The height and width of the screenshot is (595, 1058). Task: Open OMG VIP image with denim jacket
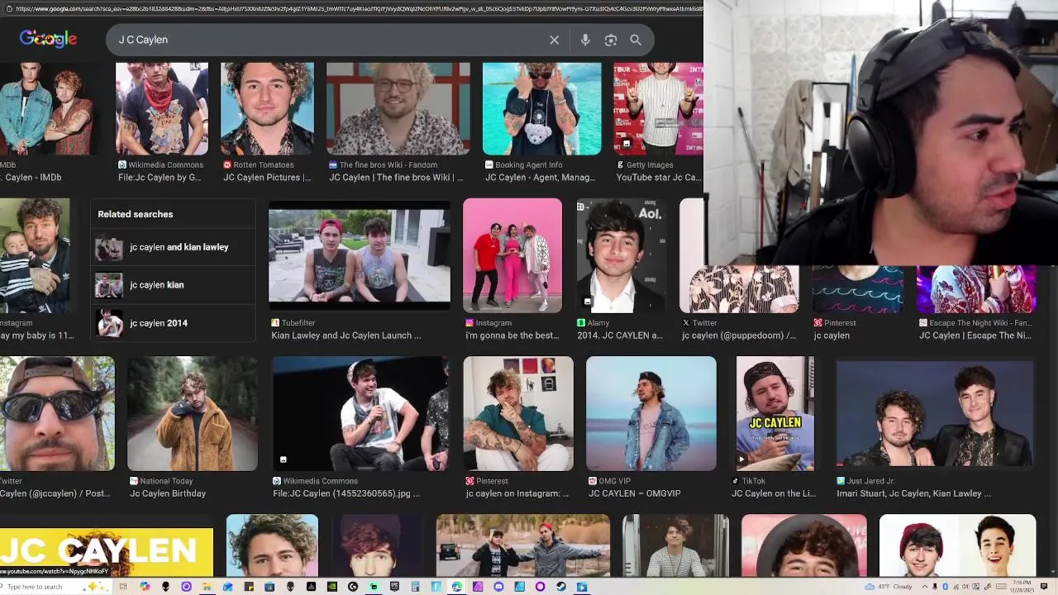(651, 413)
